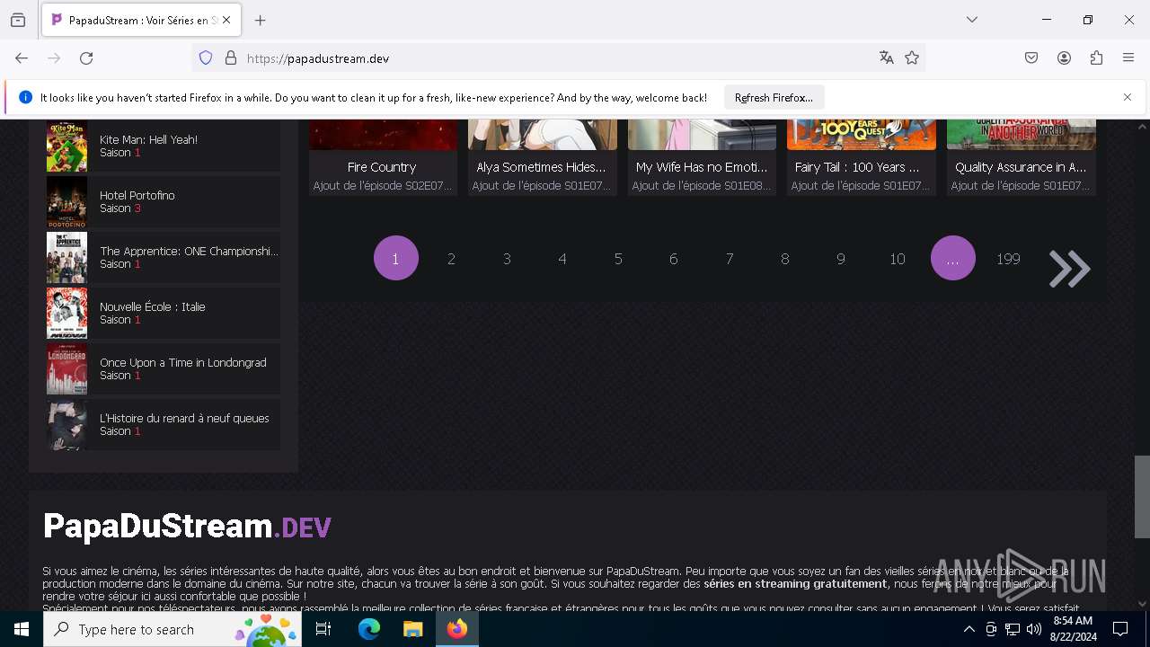Click the PapaDuStream.DEV logo

tap(187, 527)
